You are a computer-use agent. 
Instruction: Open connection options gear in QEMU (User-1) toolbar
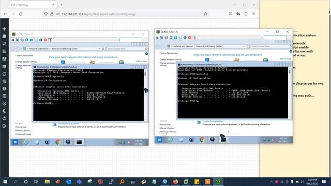(22, 40)
